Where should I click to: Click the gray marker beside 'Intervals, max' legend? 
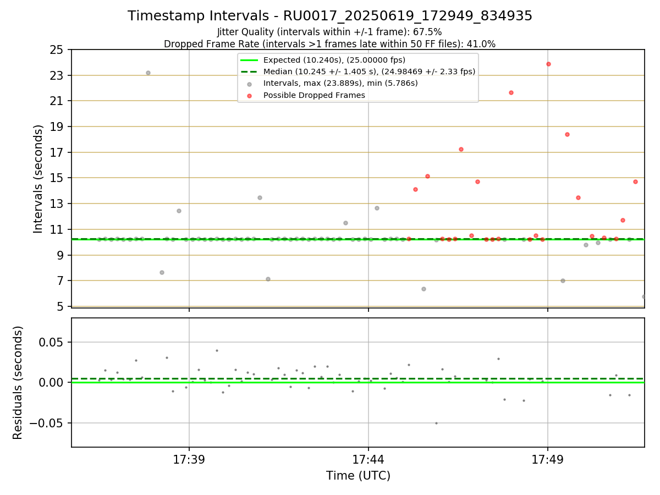click(x=249, y=84)
